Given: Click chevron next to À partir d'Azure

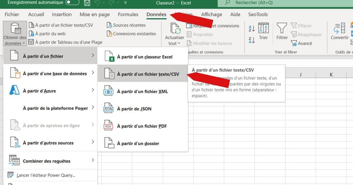Looking at the screenshot, I should (93, 90).
